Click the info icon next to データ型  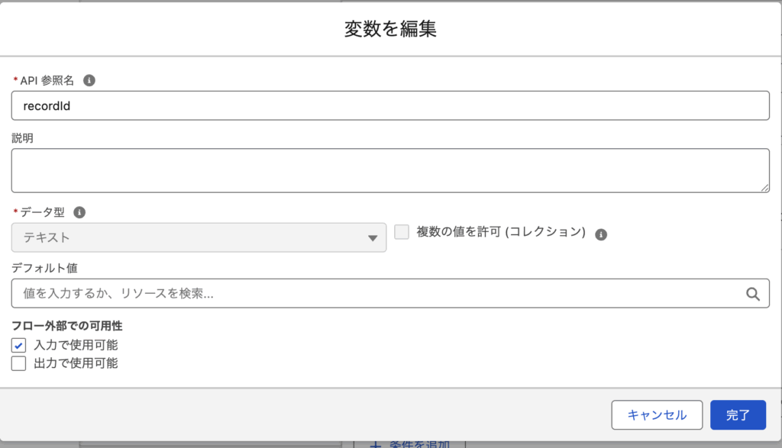point(79,213)
